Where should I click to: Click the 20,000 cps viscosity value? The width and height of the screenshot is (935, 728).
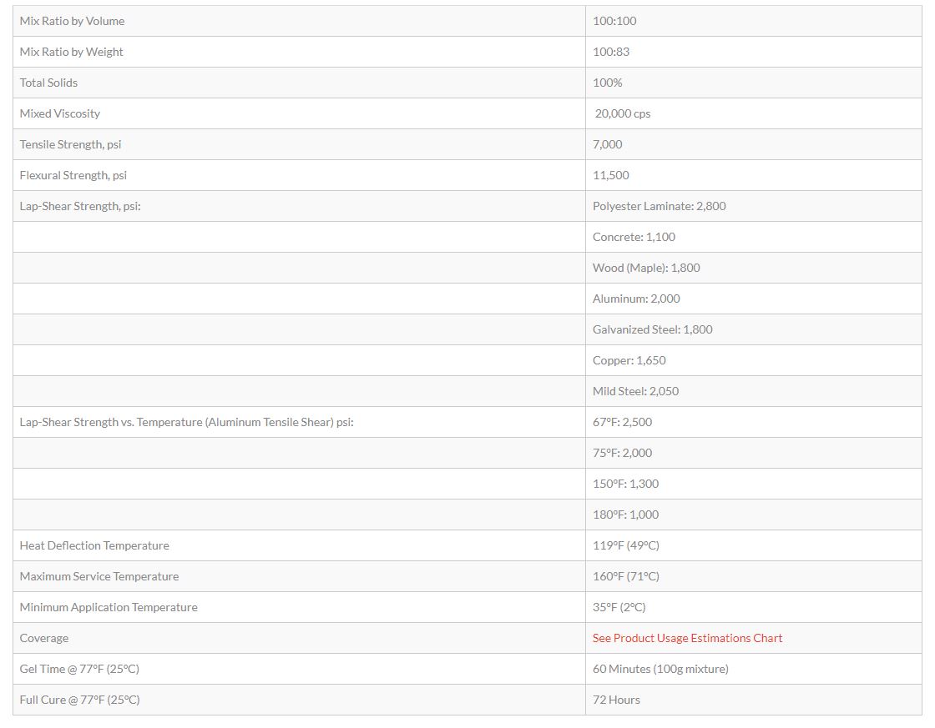click(x=622, y=113)
